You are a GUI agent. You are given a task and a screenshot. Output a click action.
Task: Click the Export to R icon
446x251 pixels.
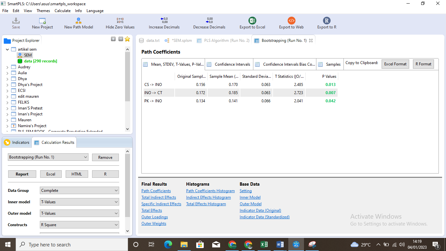[x=327, y=21]
